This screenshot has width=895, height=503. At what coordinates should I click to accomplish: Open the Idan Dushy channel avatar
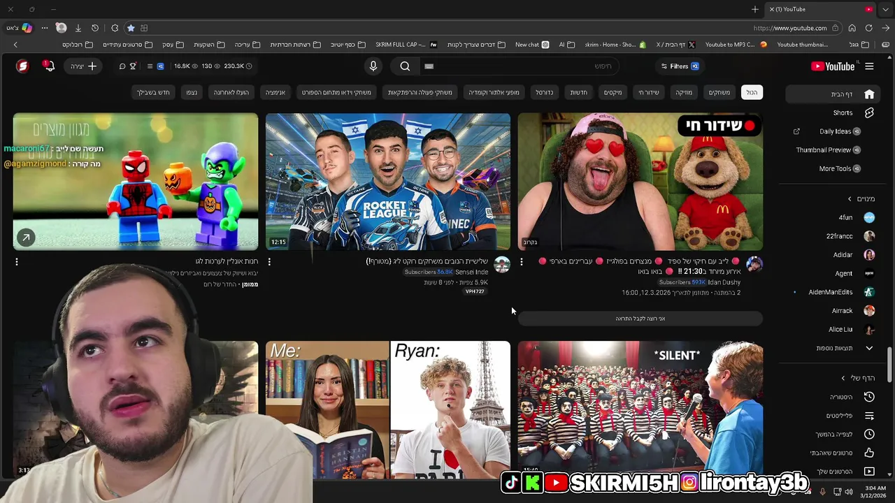754,265
